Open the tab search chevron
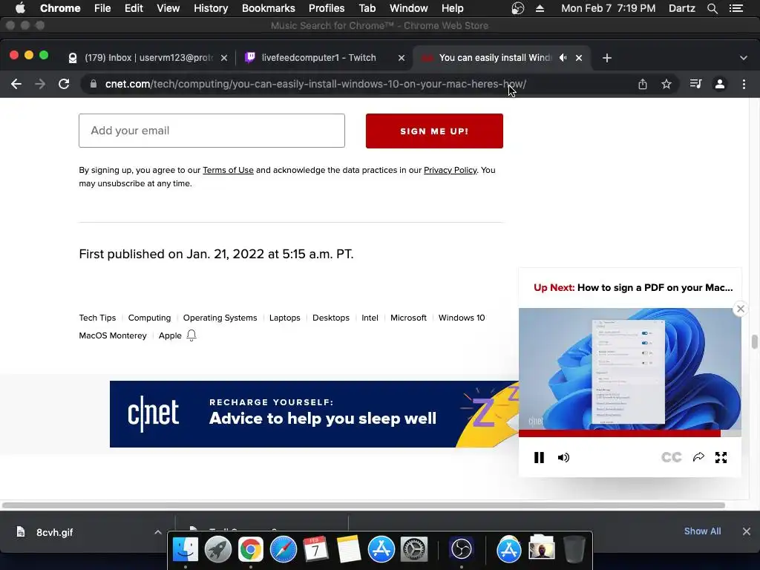This screenshot has height=570, width=760. (x=744, y=58)
